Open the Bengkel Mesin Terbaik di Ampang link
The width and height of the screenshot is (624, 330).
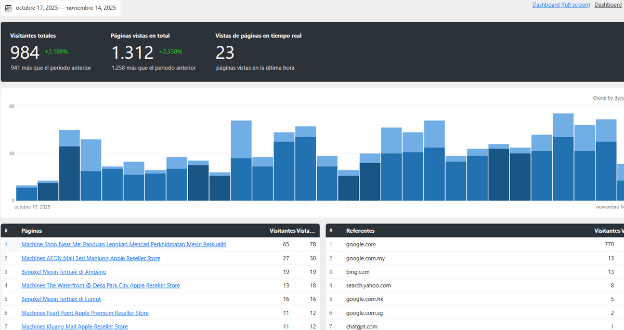[63, 272]
